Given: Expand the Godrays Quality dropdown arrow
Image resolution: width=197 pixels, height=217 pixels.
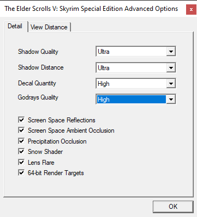Looking at the screenshot, I should point(171,100).
